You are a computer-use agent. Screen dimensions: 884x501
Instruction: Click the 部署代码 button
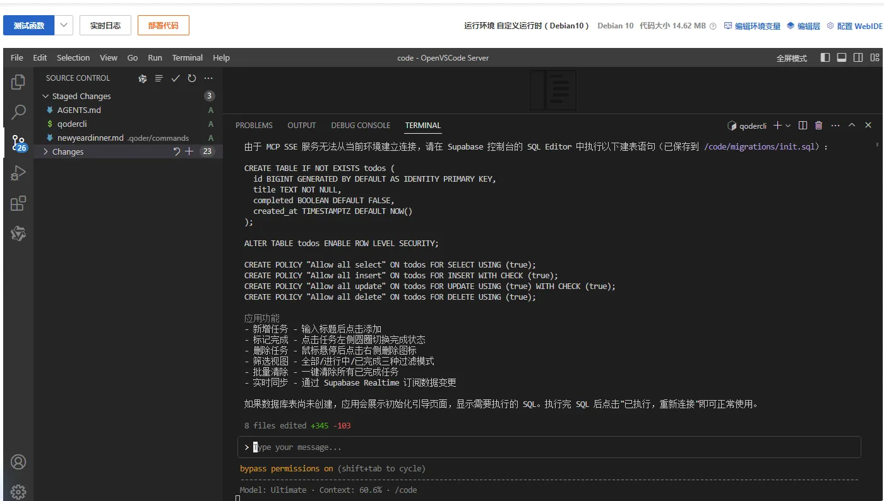[163, 26]
